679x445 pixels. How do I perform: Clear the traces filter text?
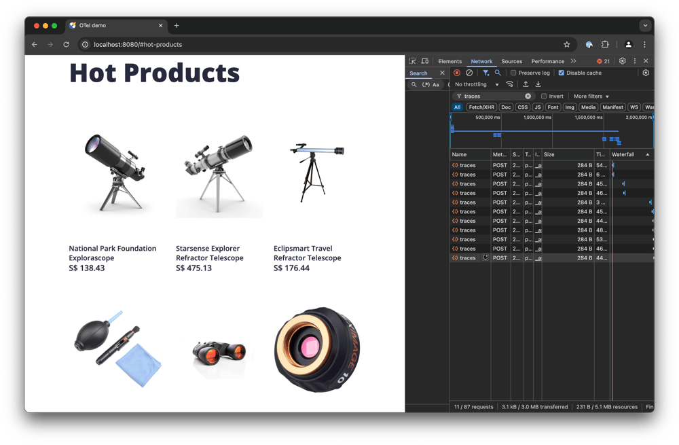tap(528, 96)
